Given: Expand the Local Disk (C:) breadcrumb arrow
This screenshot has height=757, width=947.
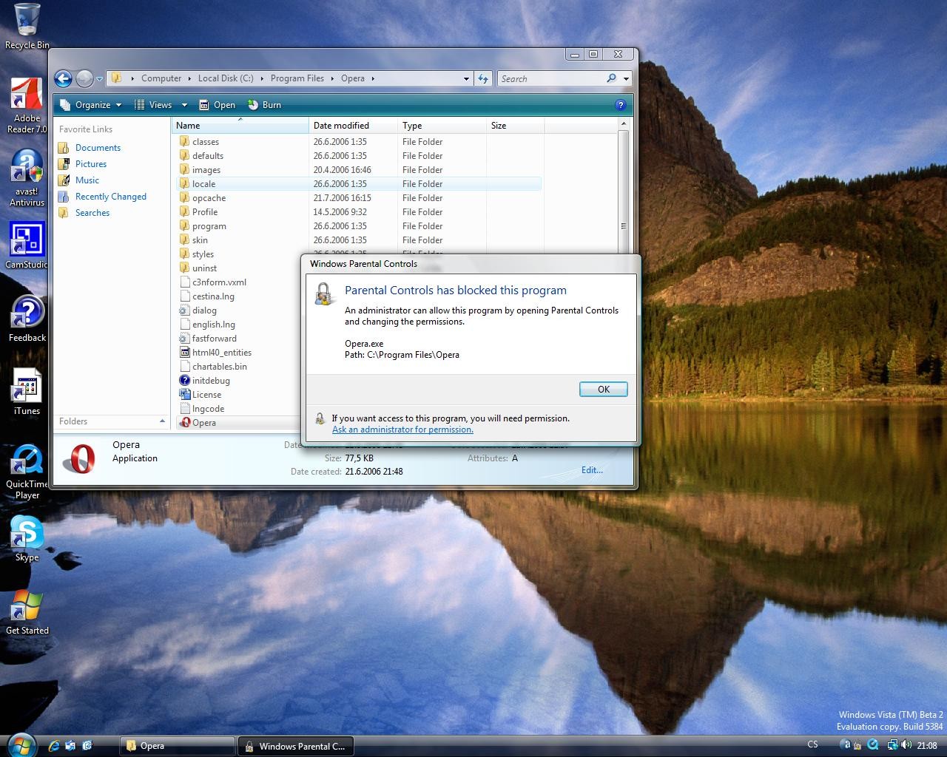Looking at the screenshot, I should [261, 78].
